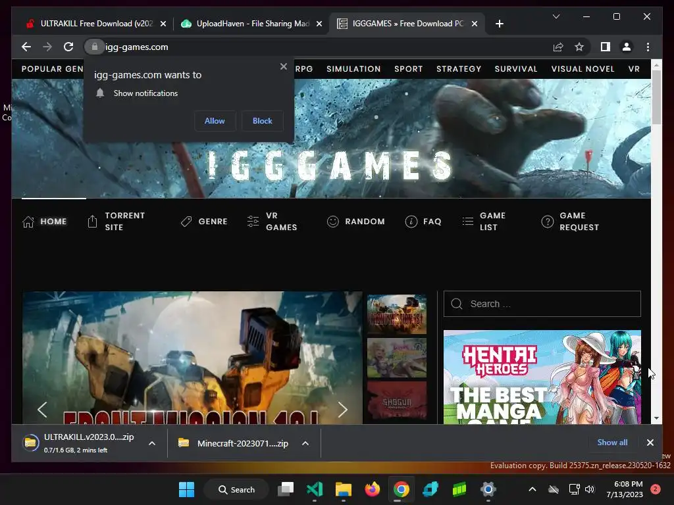Close the downloads bar

tap(650, 443)
